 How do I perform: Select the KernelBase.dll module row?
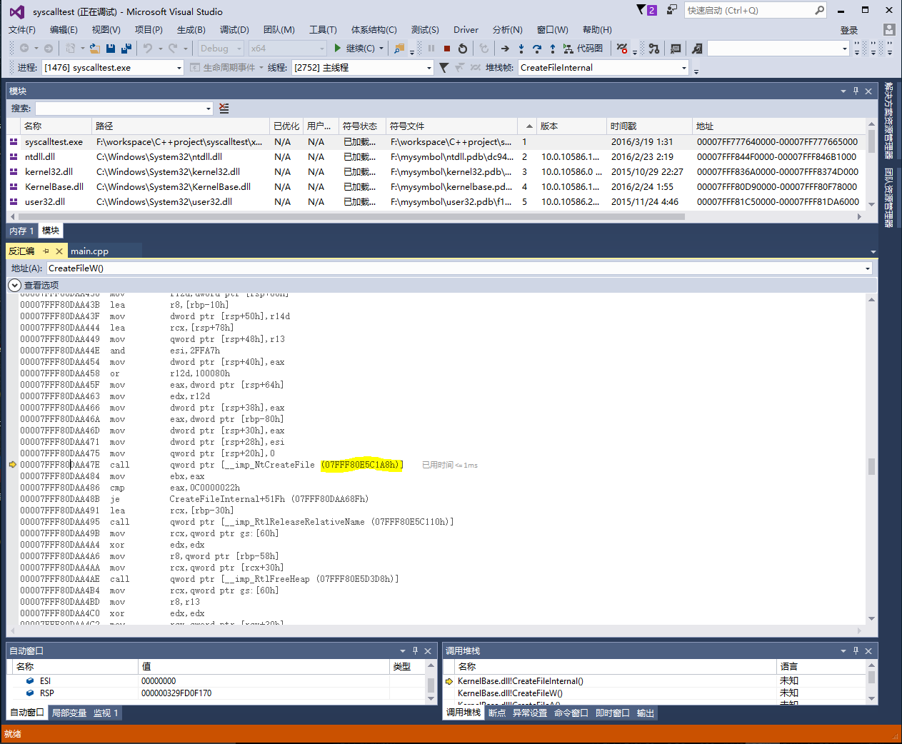(437, 186)
